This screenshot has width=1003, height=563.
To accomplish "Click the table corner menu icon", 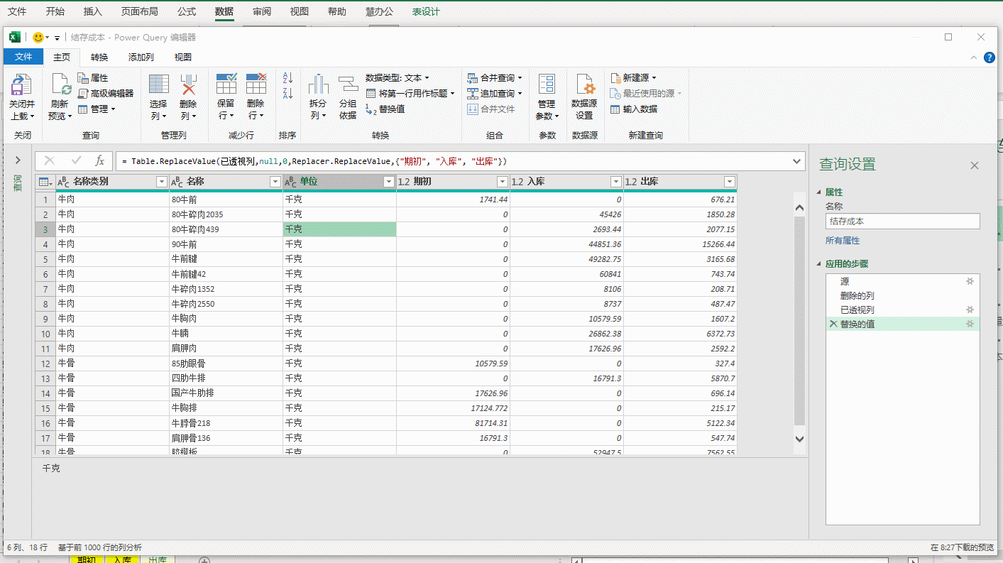I will [x=45, y=182].
